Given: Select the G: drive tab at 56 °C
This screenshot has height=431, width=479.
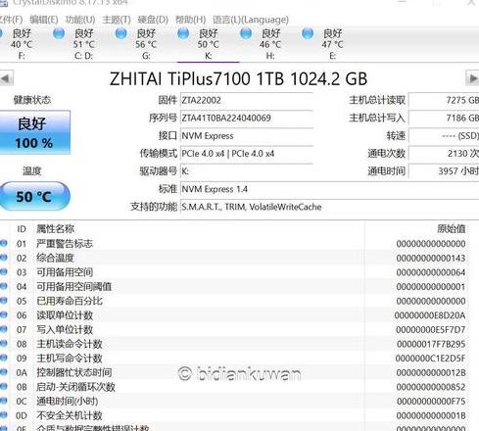Looking at the screenshot, I should pyautogui.click(x=146, y=44).
